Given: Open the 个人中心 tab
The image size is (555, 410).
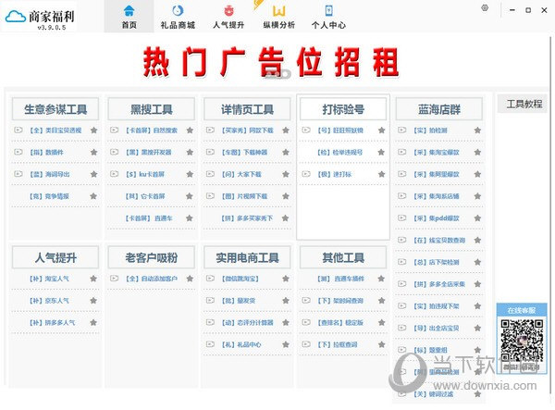Looking at the screenshot, I should coord(328,17).
